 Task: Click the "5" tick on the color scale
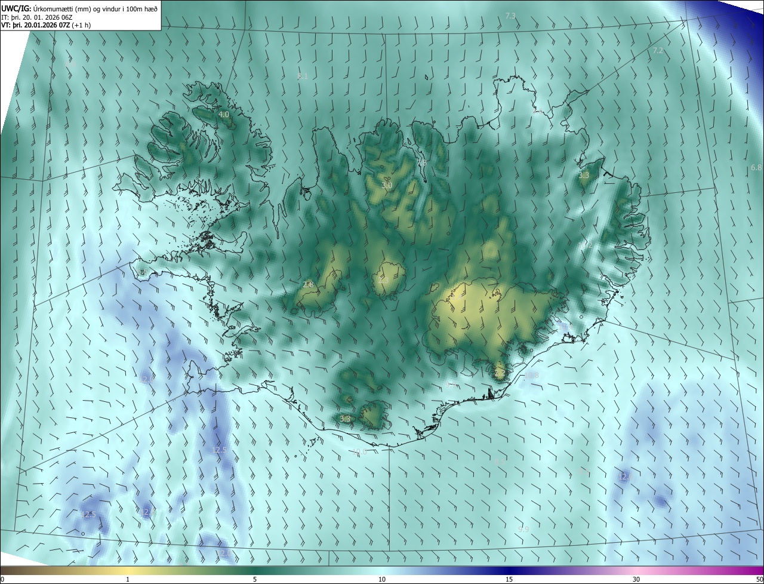click(x=255, y=579)
